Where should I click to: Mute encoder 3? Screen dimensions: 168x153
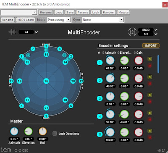(x=150, y=101)
